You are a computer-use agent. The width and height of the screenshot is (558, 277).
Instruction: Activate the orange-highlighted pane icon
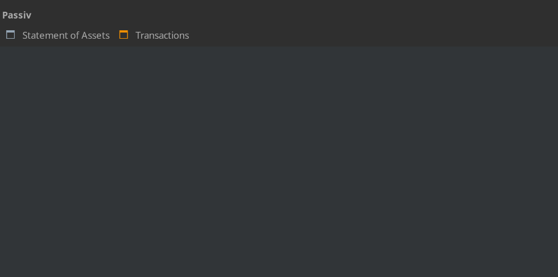click(x=124, y=35)
